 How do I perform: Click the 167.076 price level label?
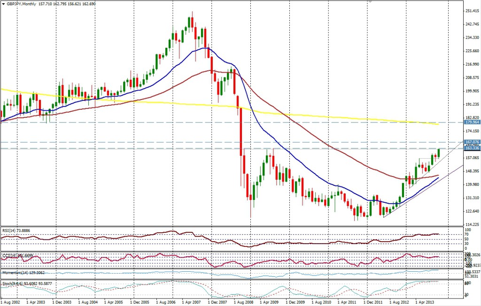(x=471, y=142)
